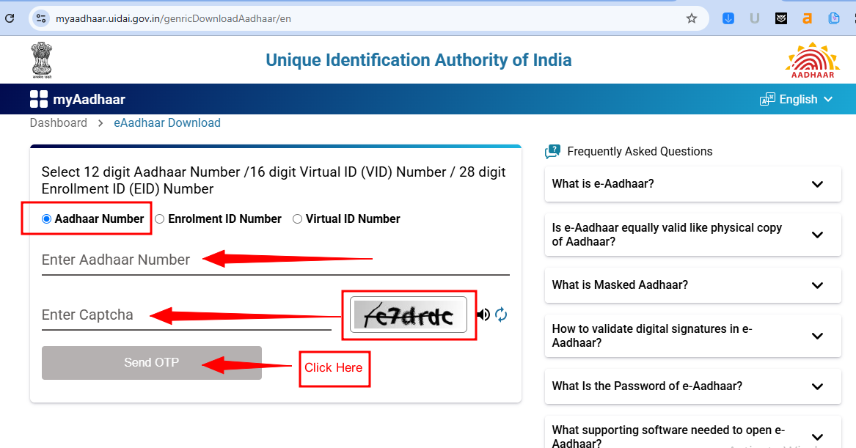The width and height of the screenshot is (856, 448).
Task: Focus the Enter Aadhaar Number field
Action: (x=276, y=260)
